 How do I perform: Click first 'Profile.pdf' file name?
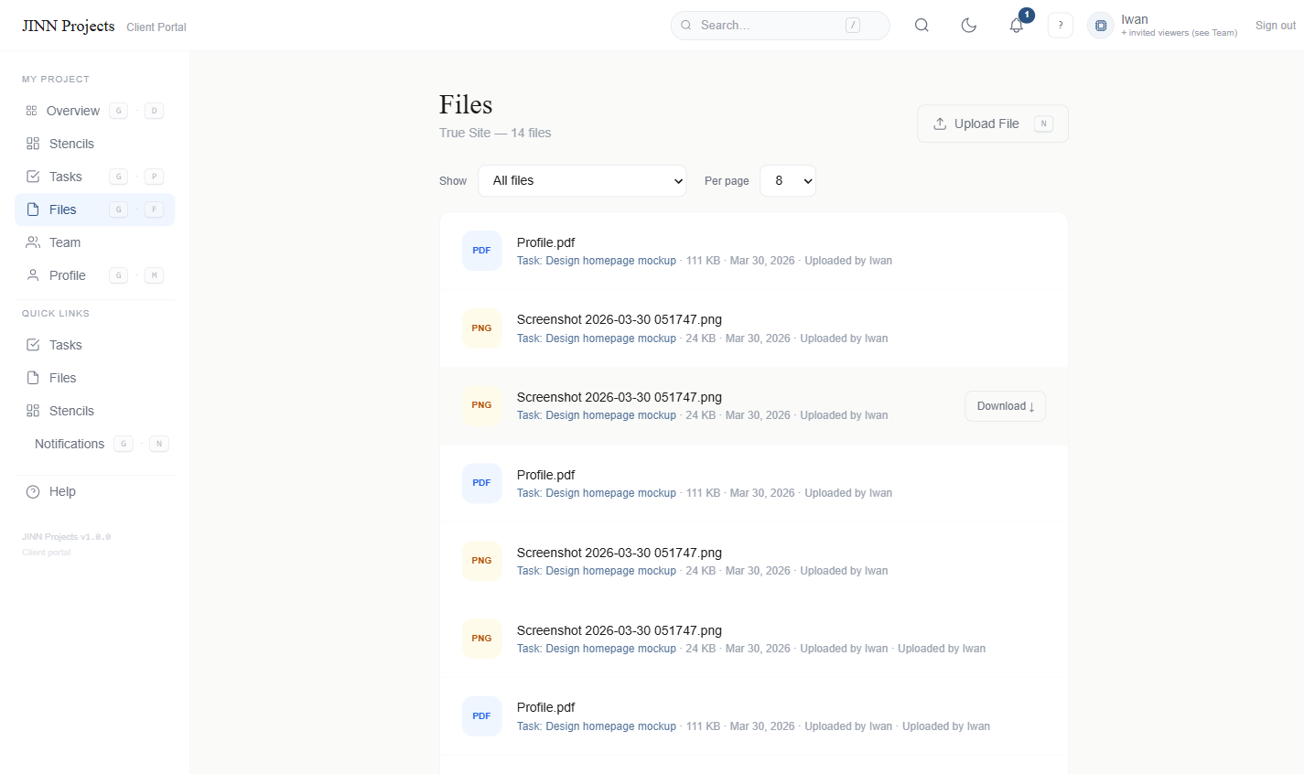(x=546, y=242)
